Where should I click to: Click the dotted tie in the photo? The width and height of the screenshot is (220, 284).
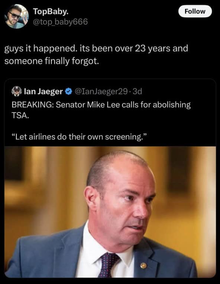[108, 265]
